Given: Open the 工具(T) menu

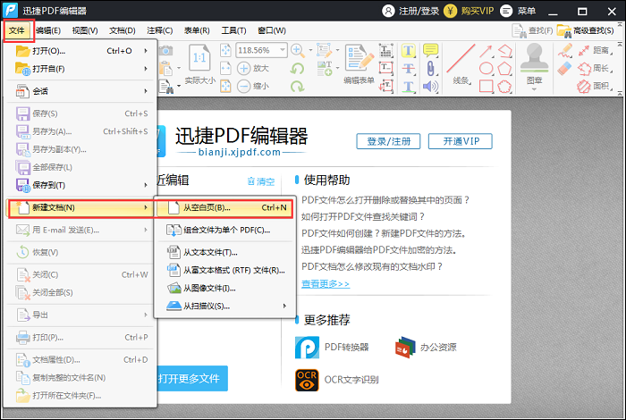Looking at the screenshot, I should 234,30.
